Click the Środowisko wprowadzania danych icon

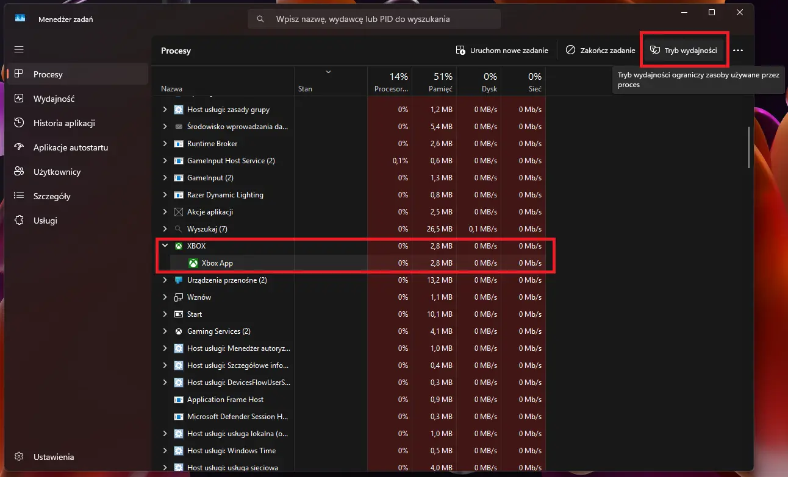179,127
